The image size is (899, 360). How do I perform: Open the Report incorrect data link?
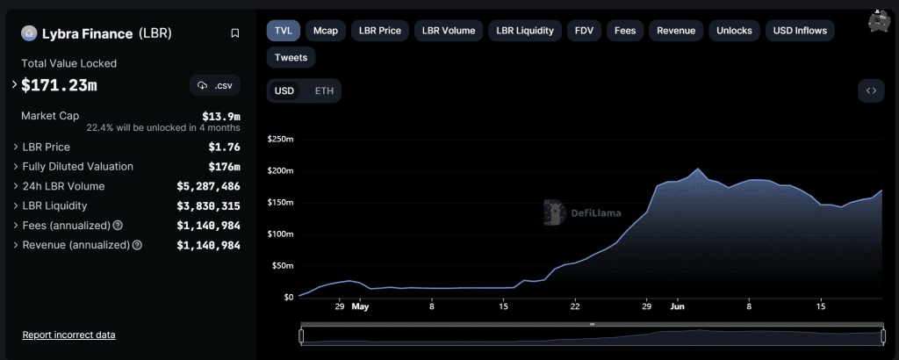pos(68,335)
